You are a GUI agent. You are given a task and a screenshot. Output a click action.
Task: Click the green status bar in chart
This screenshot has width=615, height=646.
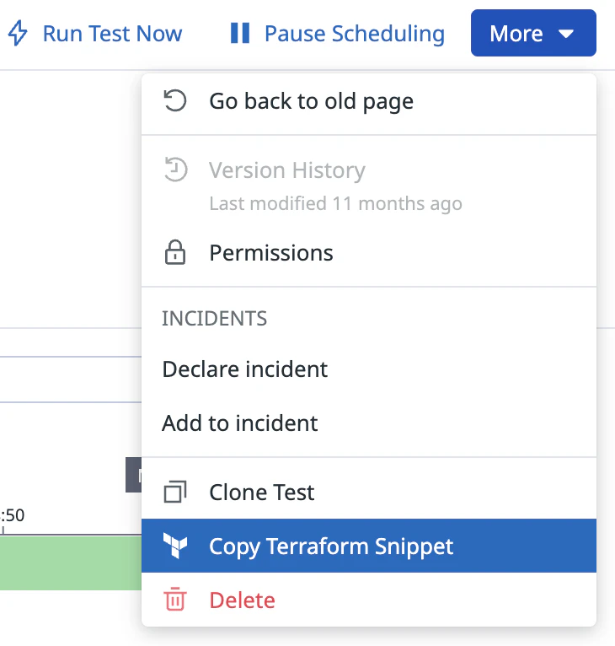pyautogui.click(x=71, y=563)
